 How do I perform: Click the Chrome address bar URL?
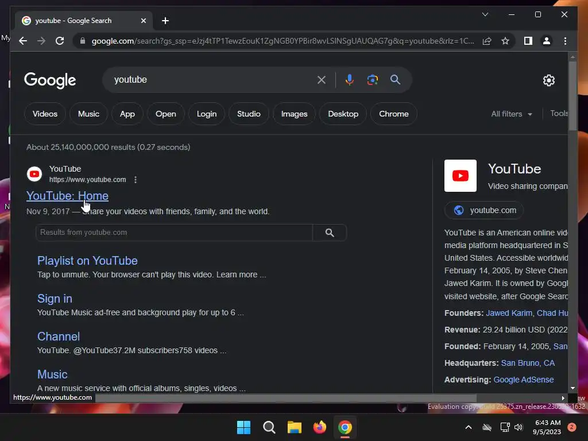(x=283, y=41)
